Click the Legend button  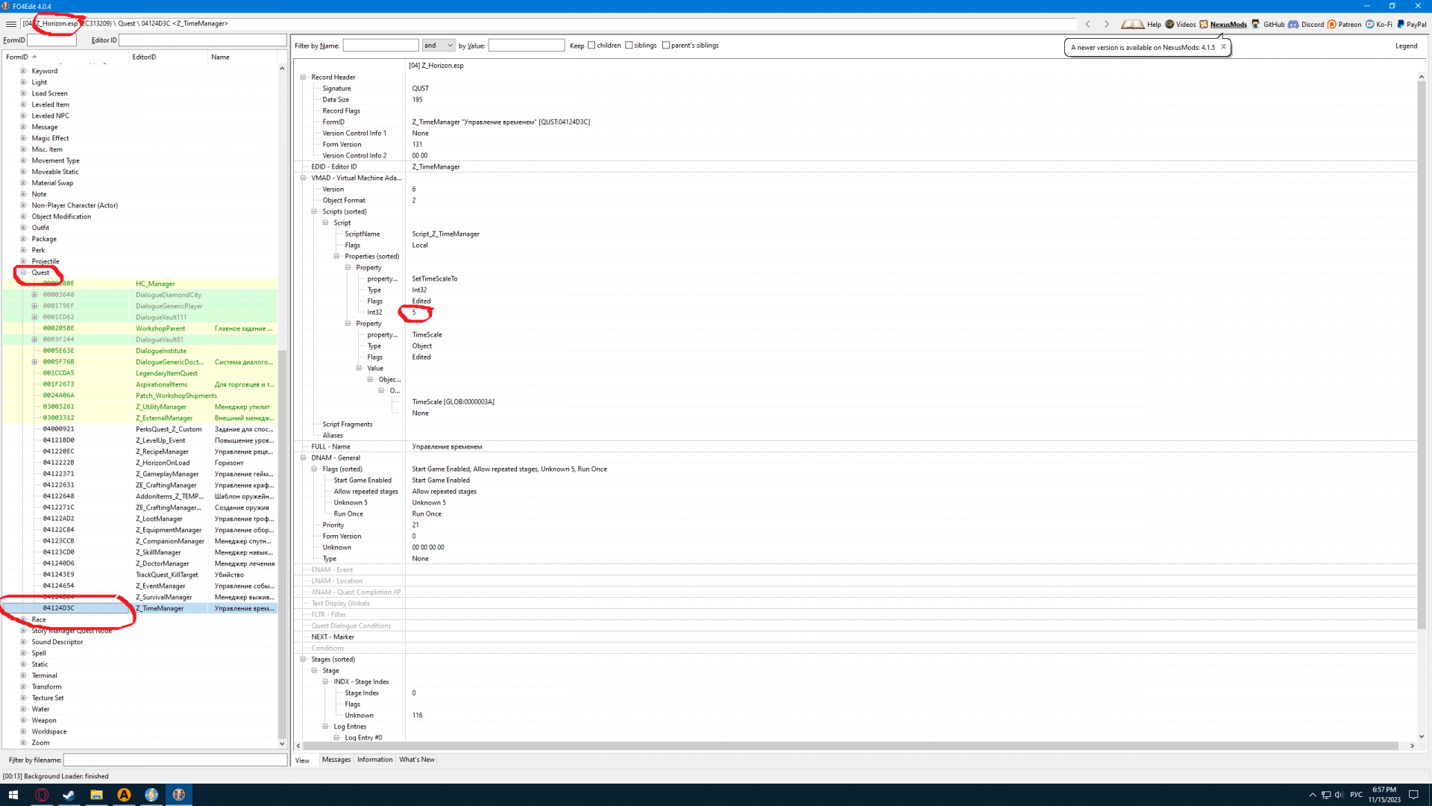click(x=1405, y=46)
